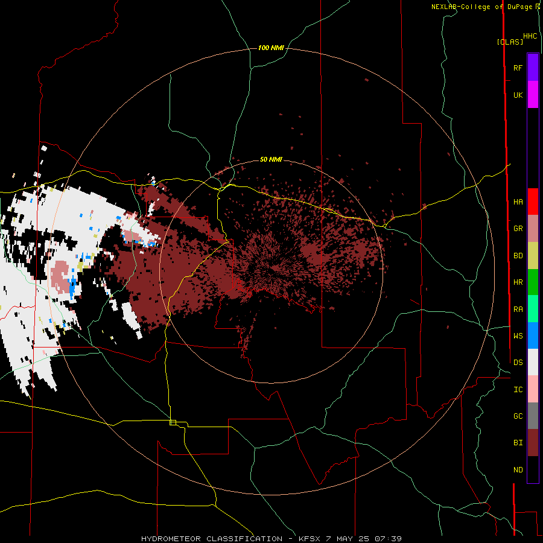Click the IC legend label
Image resolution: width=543 pixels, height=543 pixels.
coord(518,389)
